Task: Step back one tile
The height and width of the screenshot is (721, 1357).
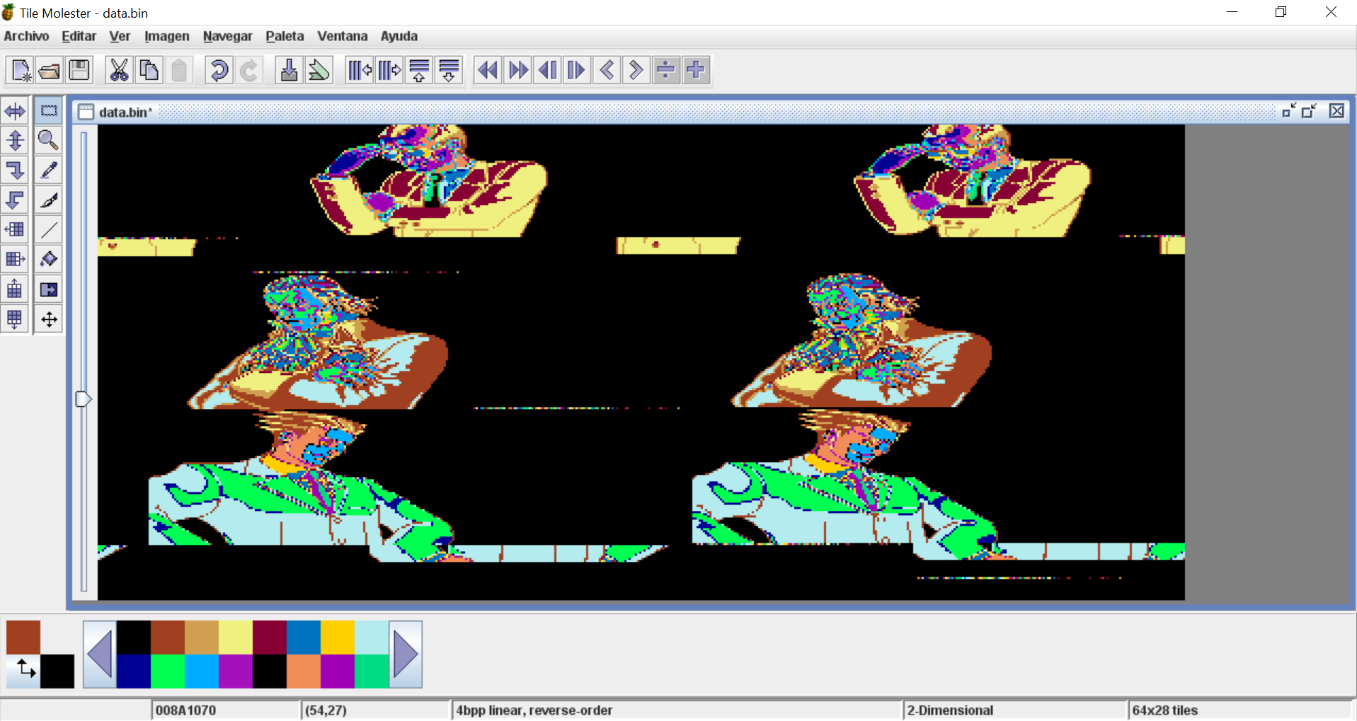Action: coord(607,70)
